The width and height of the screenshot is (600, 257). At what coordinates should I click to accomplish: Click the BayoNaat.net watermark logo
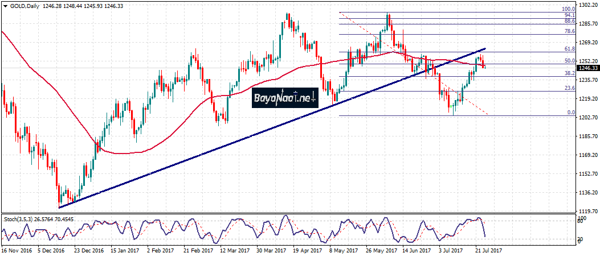click(284, 99)
